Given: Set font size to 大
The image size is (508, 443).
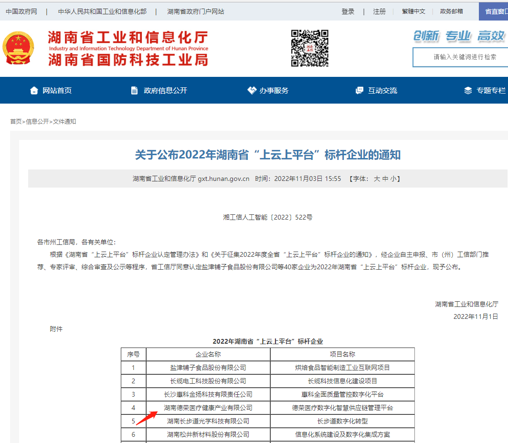Looking at the screenshot, I should click(377, 179).
